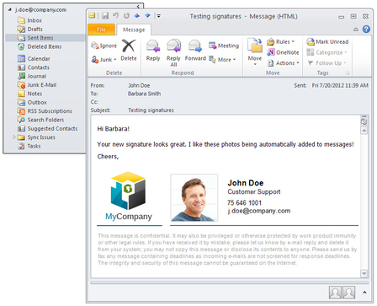Click the Mark Unread icon
377x306 pixels.
tap(327, 42)
